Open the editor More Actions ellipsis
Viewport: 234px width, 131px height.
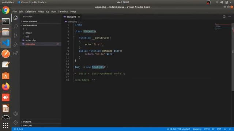pyautogui.click(x=230, y=17)
